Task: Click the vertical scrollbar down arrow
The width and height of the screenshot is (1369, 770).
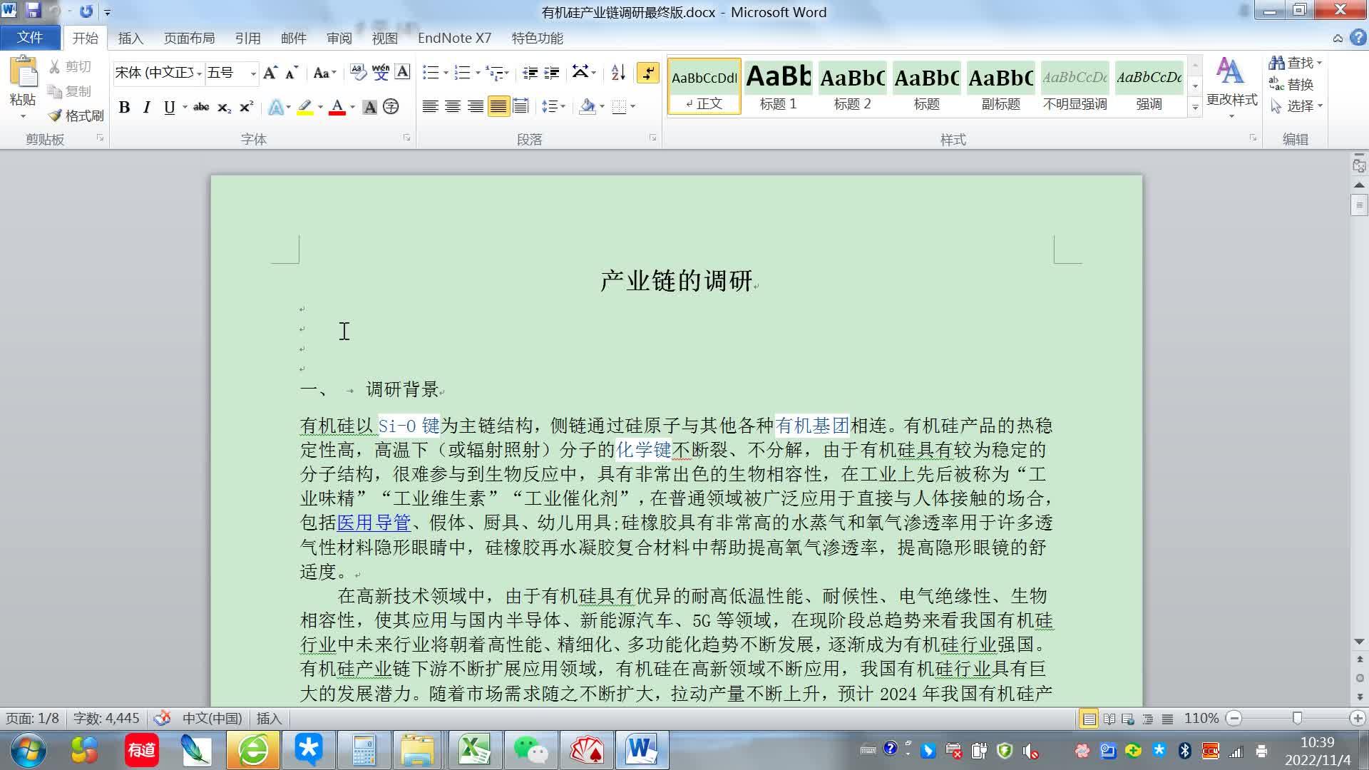Action: 1359,642
